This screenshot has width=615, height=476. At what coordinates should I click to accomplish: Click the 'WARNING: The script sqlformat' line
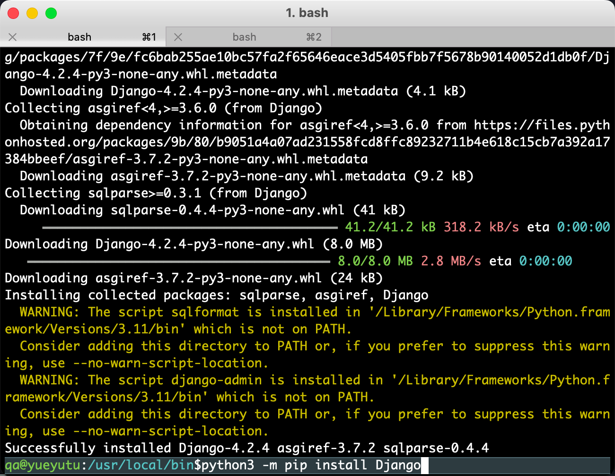click(x=307, y=321)
